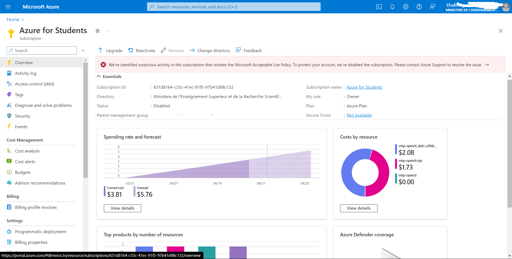Open the help question mark menu

pyautogui.click(x=419, y=7)
